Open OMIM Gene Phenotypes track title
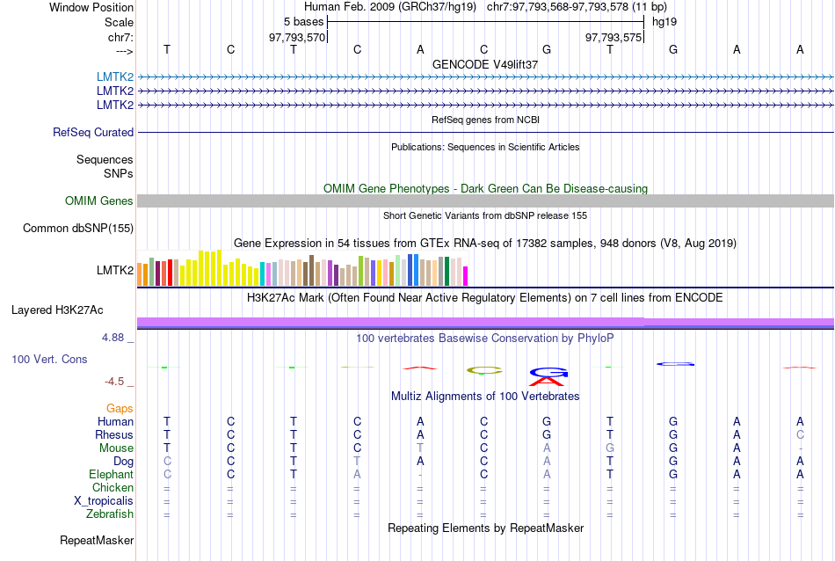 tap(485, 188)
